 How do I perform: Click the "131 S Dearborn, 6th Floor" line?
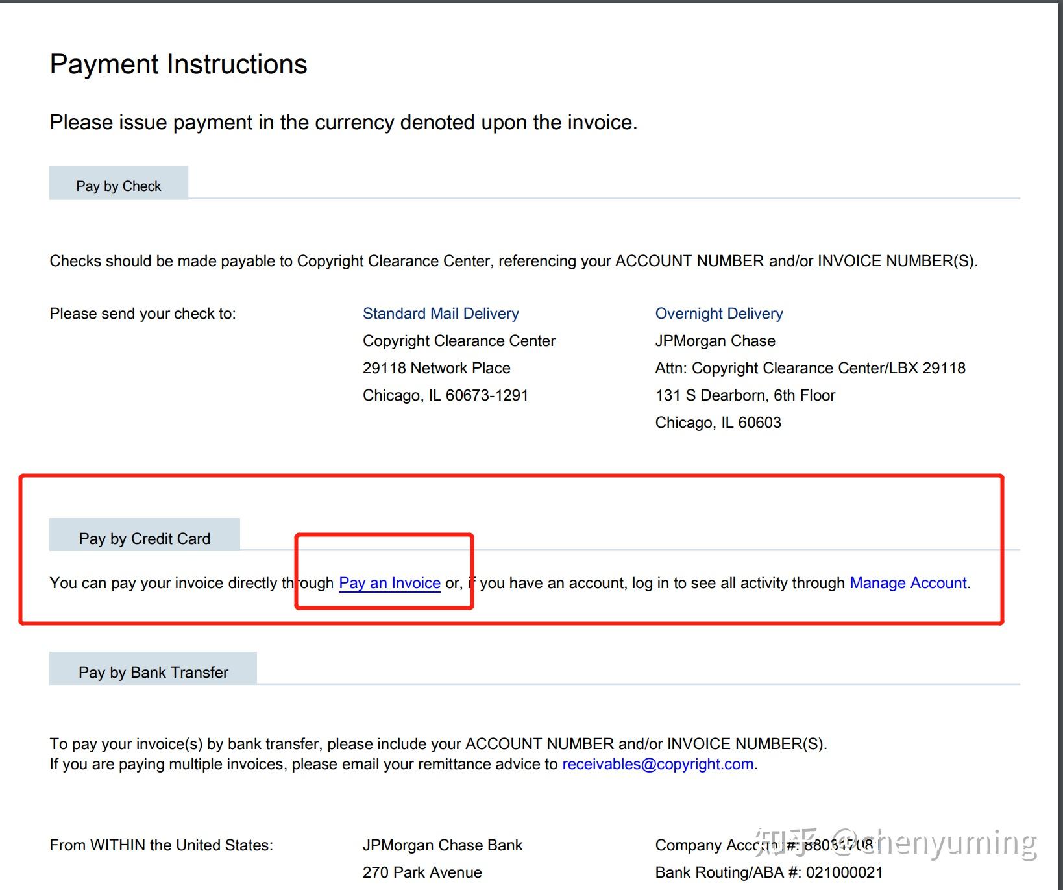point(745,395)
